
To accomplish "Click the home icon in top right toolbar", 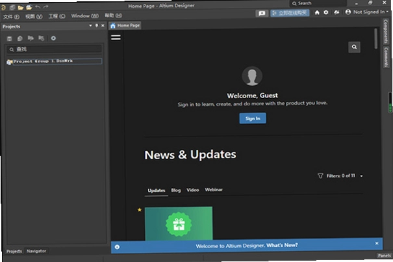I will click(317, 12).
